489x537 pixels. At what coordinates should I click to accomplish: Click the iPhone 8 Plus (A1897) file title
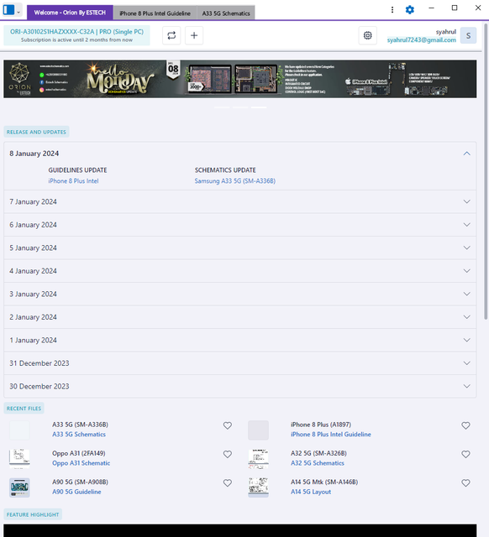click(x=321, y=425)
